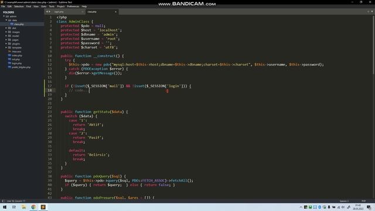Toggle sidebar via status bar panel icon
The image size is (375, 211).
click(x=3, y=201)
